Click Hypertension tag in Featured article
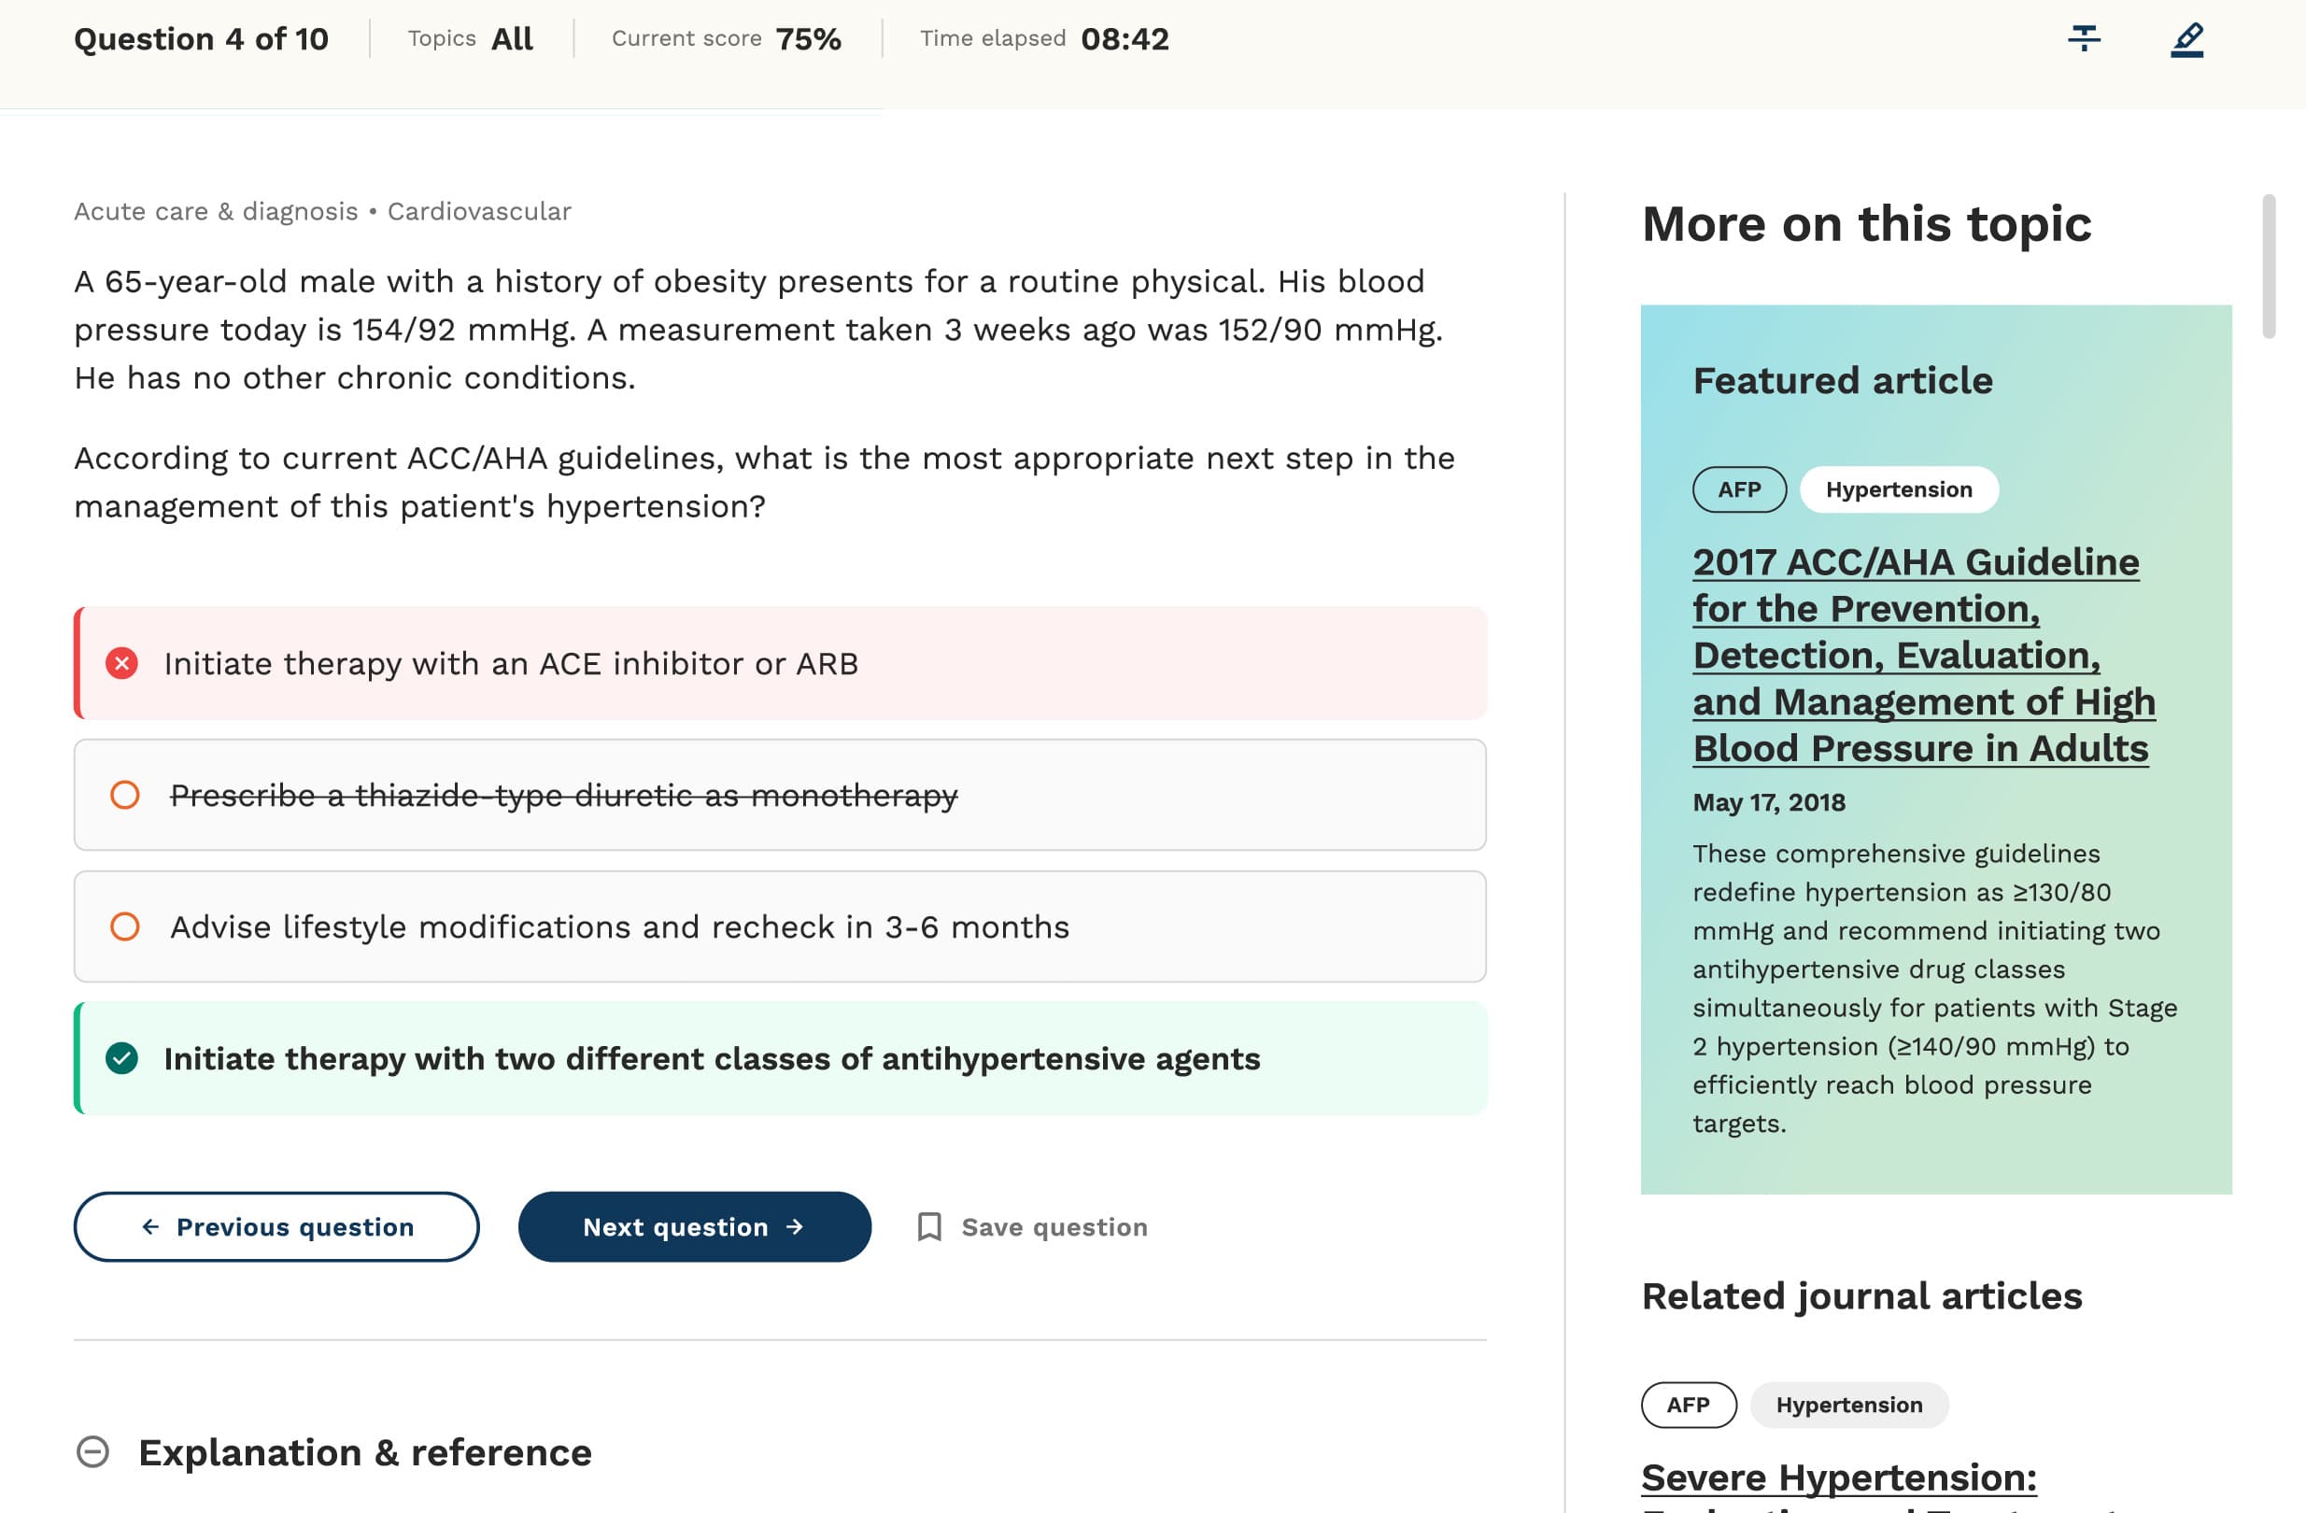This screenshot has height=1513, width=2306. click(1898, 489)
